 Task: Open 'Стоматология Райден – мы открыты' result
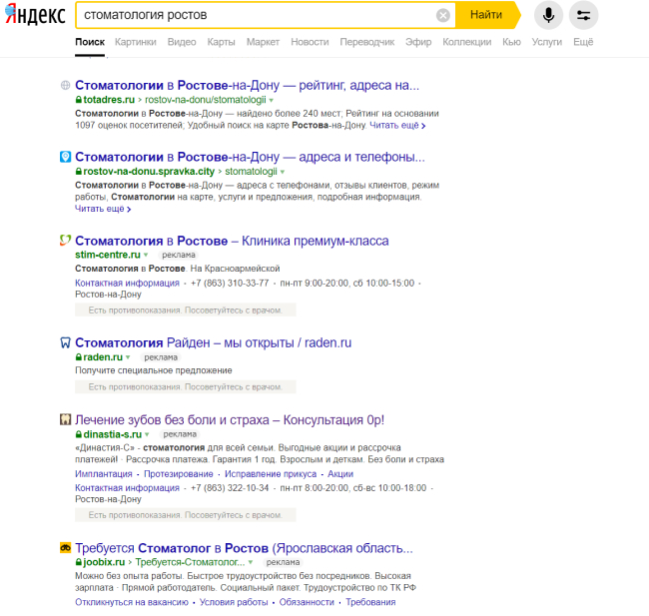tap(213, 342)
